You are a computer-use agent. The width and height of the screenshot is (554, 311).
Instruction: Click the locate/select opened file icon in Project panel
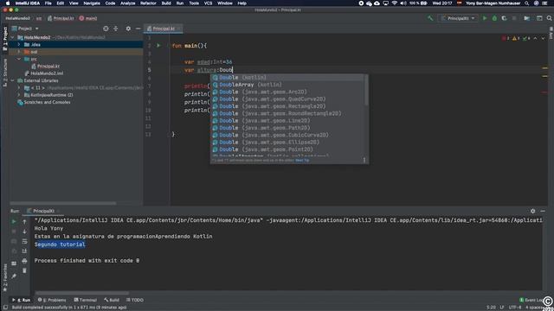106,29
